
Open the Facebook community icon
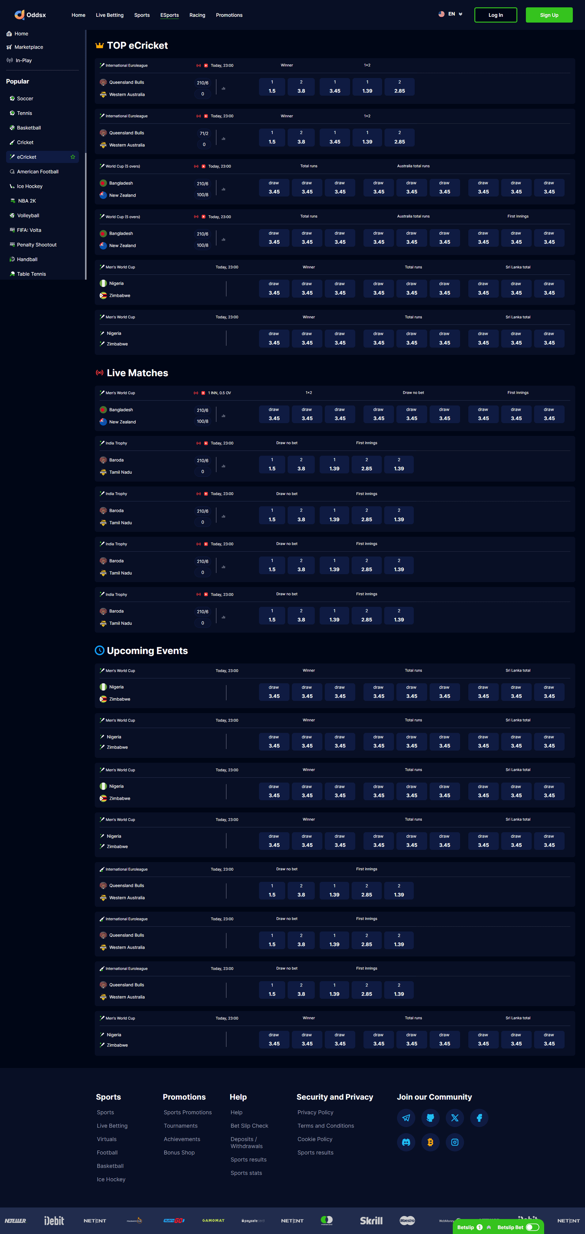479,1118
